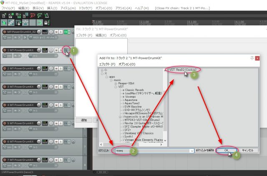Viewport: 267px width, 176px height.
Task: Toggle snap magnet toolbar button
Action: 40,23
